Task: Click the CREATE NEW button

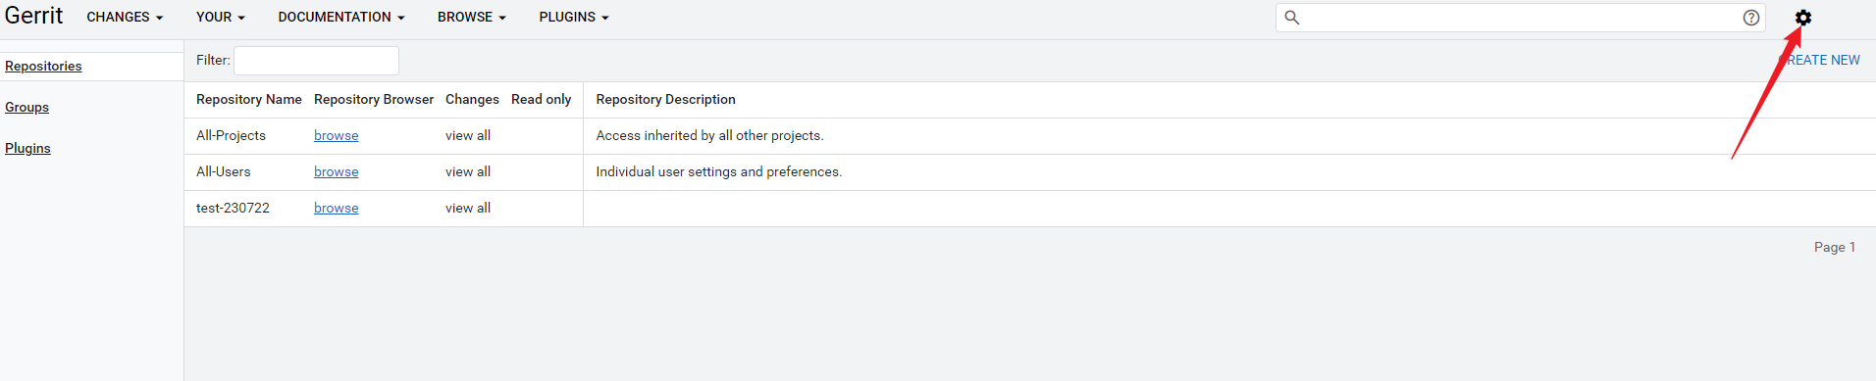Action: (1820, 61)
